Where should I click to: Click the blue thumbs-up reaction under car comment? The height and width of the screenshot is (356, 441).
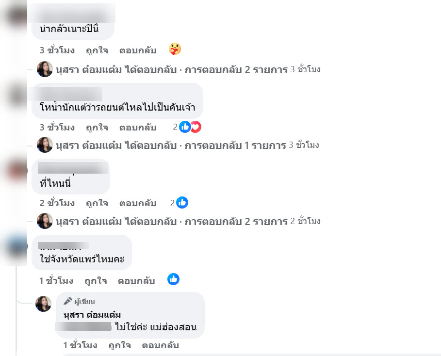[x=185, y=127]
